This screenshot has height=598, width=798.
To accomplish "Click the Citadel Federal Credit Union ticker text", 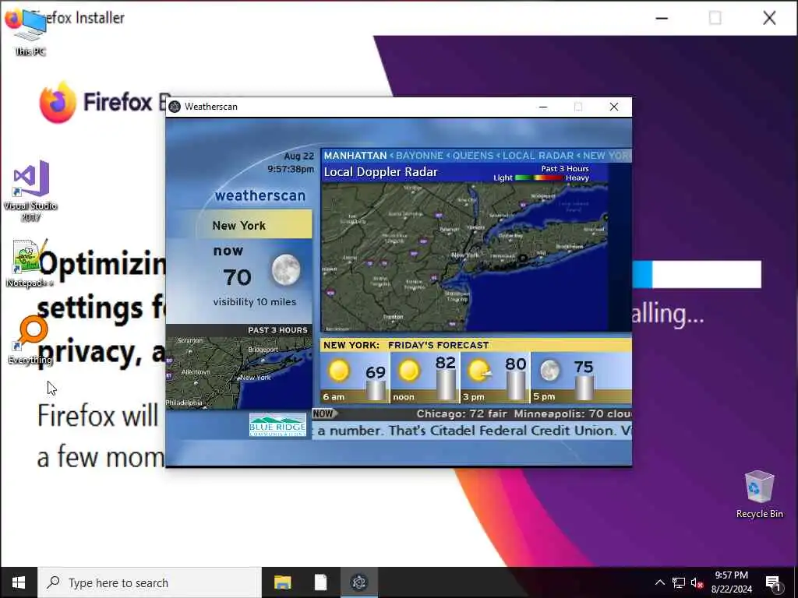I will [x=521, y=431].
